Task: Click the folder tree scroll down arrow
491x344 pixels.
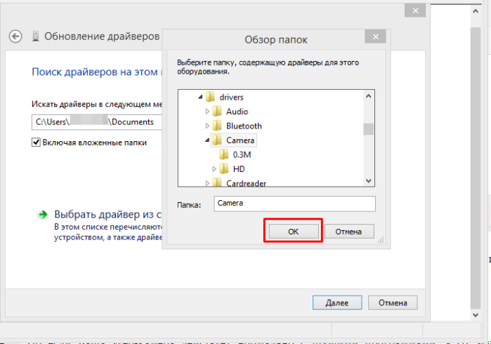Action: point(369,180)
